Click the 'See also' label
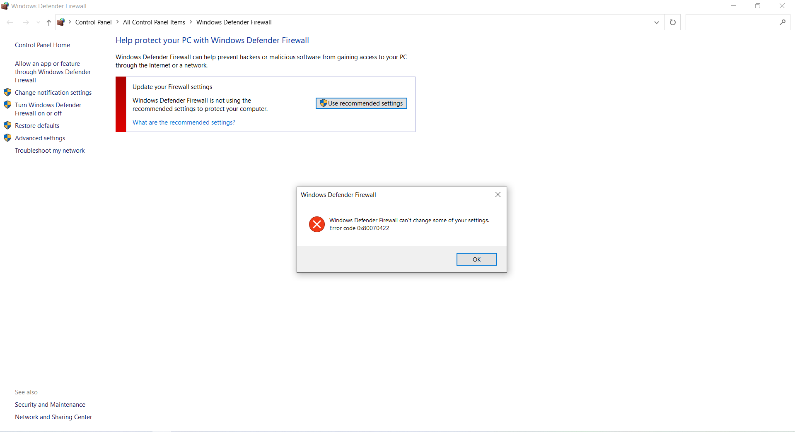The height and width of the screenshot is (432, 795). tap(26, 392)
